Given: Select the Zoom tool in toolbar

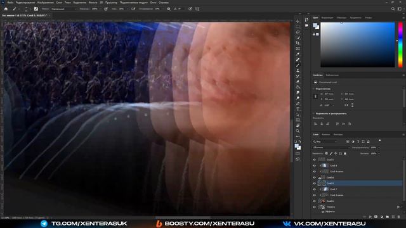Looking at the screenshot, I should 298,131.
